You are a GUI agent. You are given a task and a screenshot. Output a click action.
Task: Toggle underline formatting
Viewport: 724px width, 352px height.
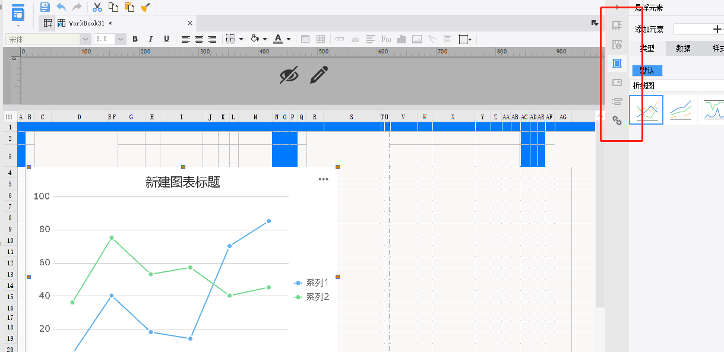tap(166, 39)
